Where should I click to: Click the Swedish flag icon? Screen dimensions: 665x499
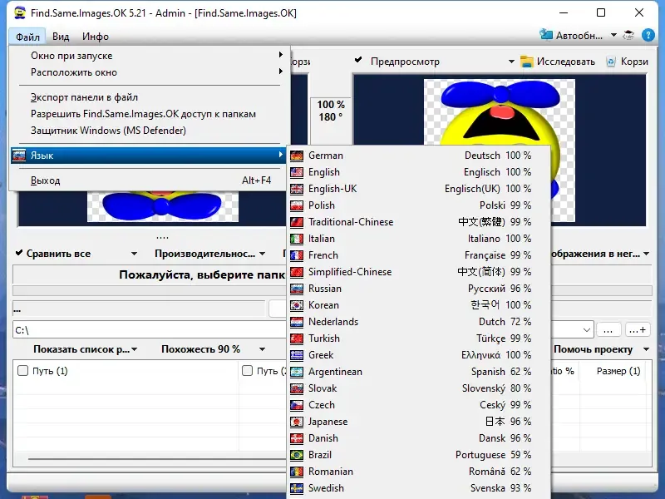pyautogui.click(x=297, y=488)
